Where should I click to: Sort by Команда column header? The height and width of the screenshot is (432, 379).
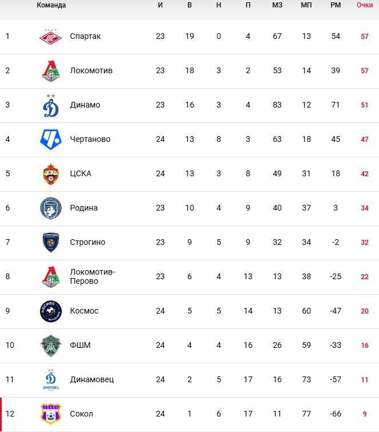(51, 5)
